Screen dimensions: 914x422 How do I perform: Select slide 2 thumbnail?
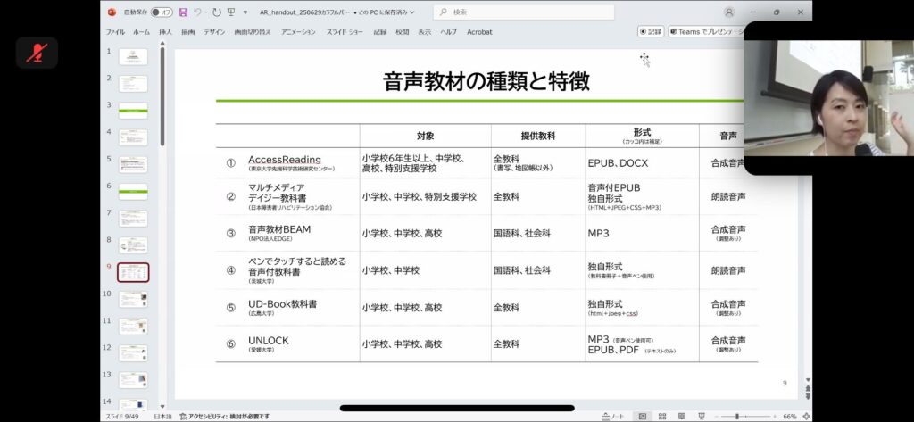point(133,83)
